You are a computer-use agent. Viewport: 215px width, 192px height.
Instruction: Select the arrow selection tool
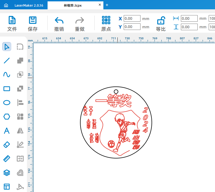pyautogui.click(x=7, y=47)
